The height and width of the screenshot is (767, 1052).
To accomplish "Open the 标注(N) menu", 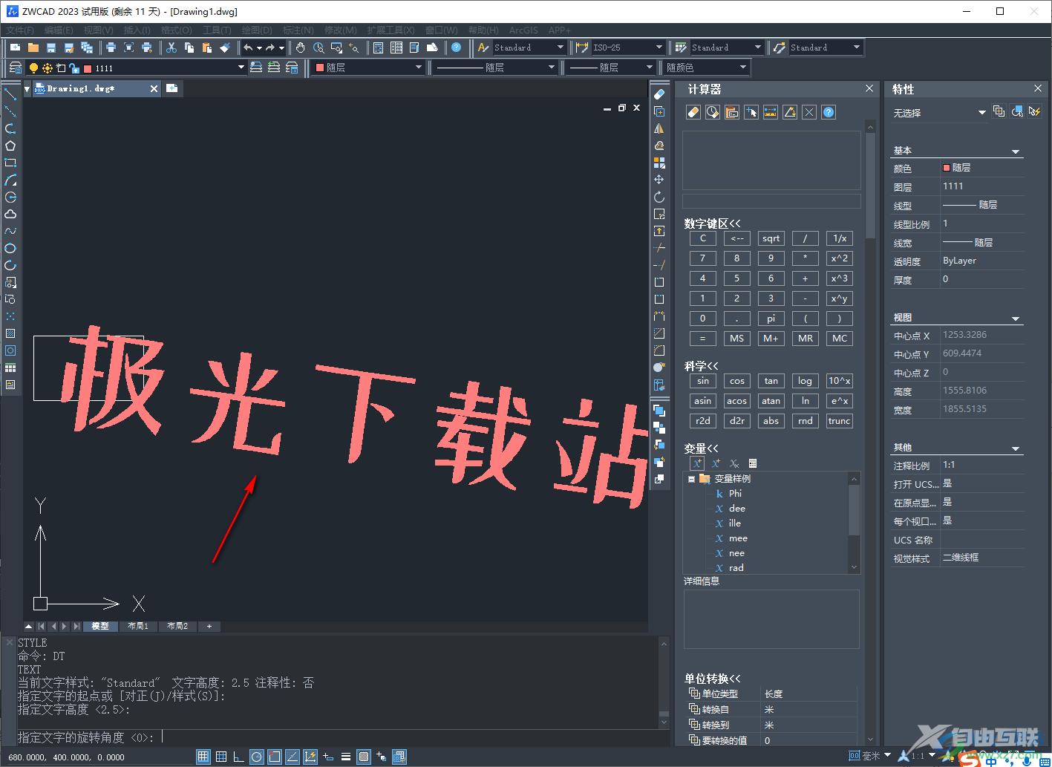I will coord(298,30).
